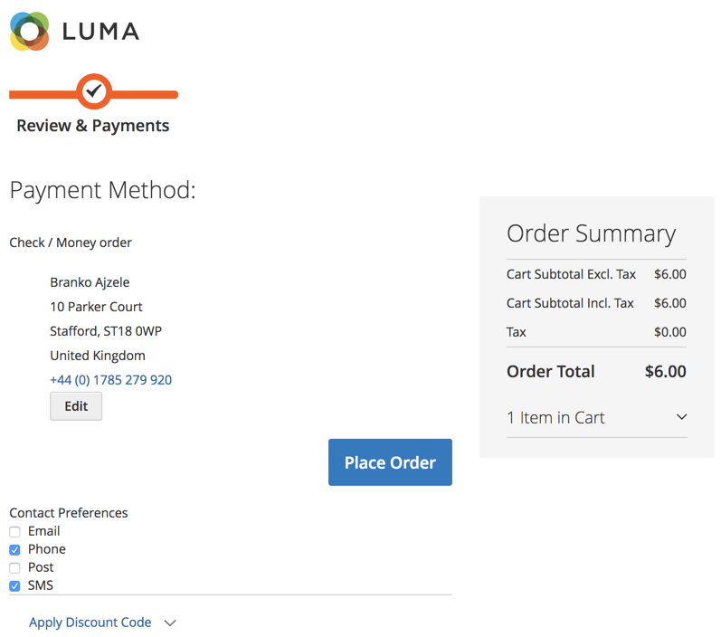721x637 pixels.
Task: Enable the Email contact preference
Action: 14,532
